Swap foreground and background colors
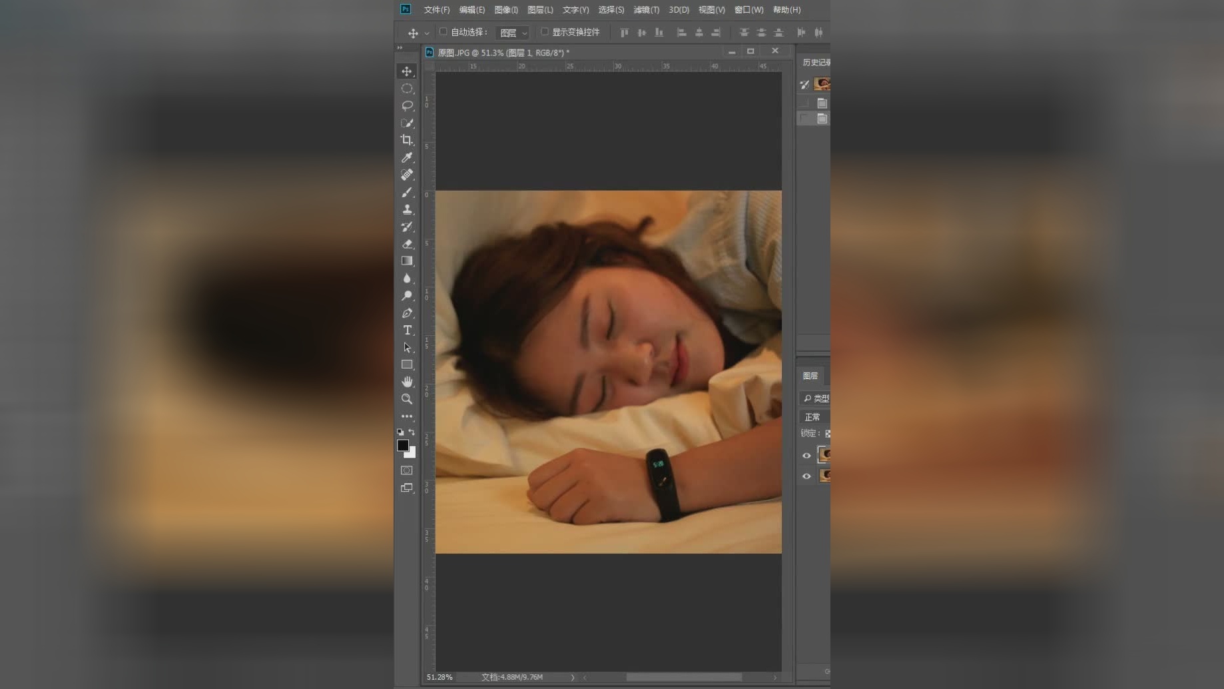Image resolution: width=1224 pixels, height=689 pixels. [x=412, y=432]
